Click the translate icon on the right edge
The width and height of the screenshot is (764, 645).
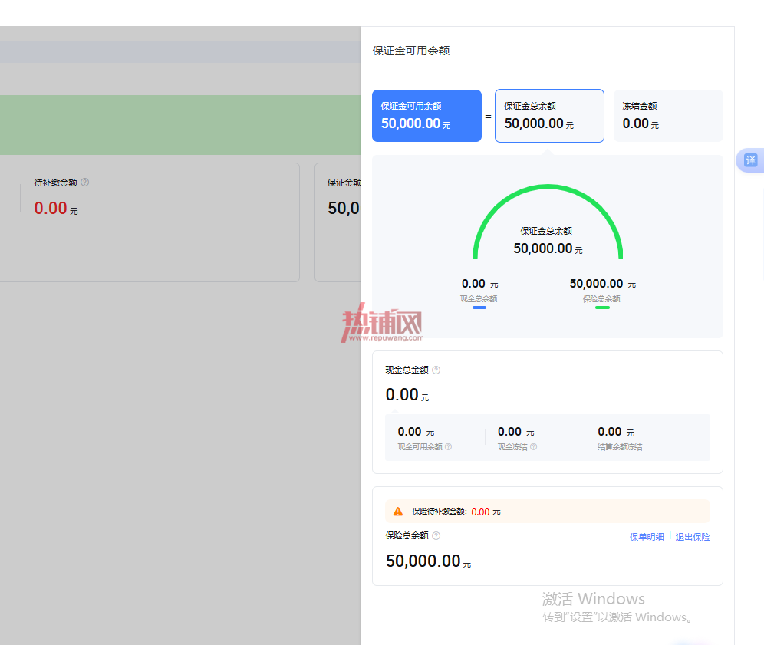point(751,160)
